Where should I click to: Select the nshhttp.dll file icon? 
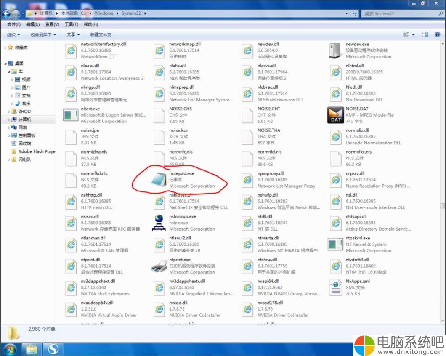click(71, 201)
